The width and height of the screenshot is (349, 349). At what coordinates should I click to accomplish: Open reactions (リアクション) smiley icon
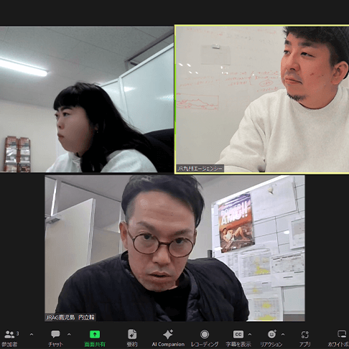(272, 334)
